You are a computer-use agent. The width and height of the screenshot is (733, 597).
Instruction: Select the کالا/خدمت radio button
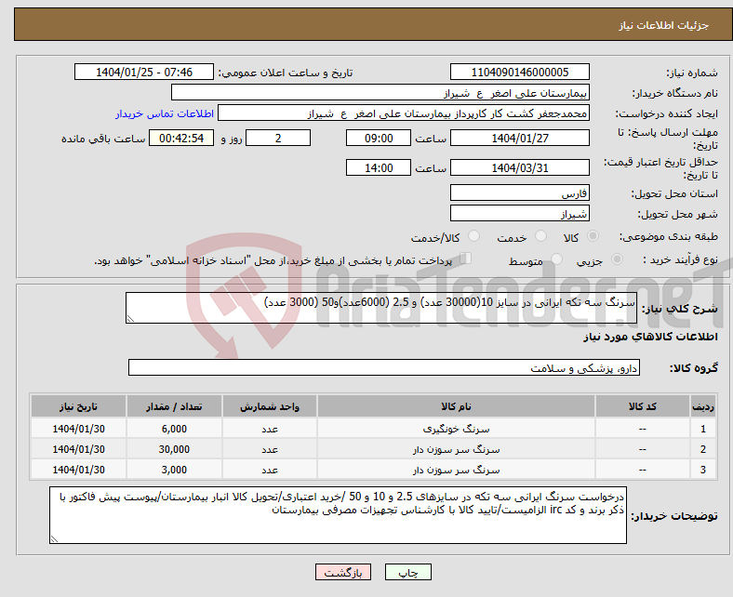473,236
